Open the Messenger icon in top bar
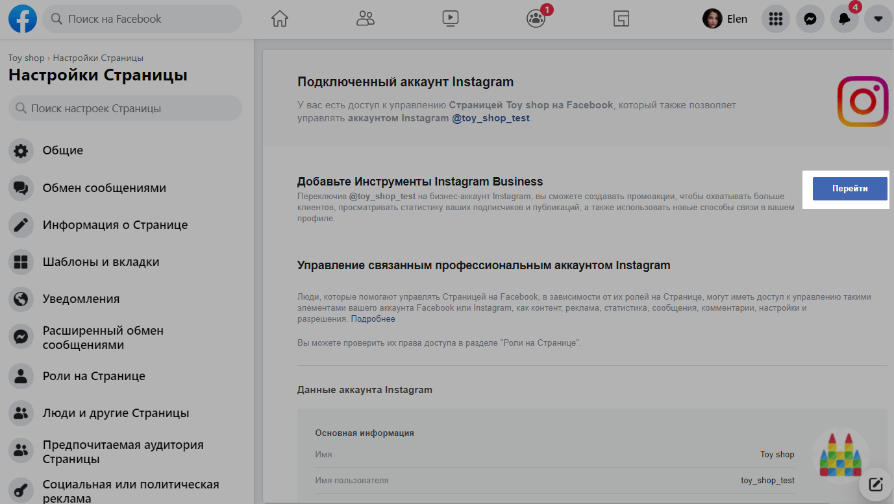894x504 pixels. (x=810, y=19)
